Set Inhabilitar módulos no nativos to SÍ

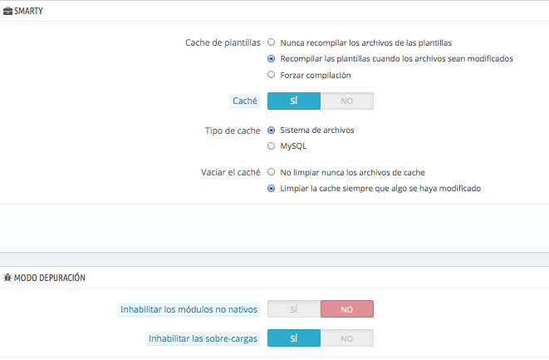pos(294,309)
